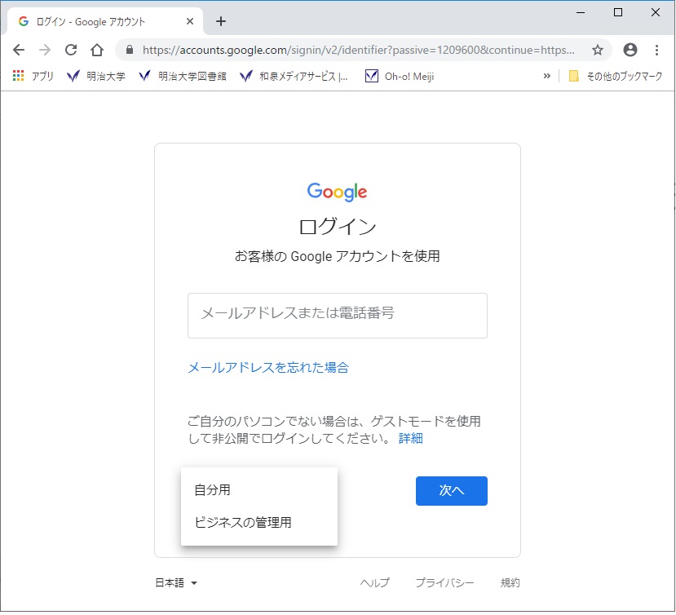
Task: Click the browser back arrow
Action: point(20,50)
